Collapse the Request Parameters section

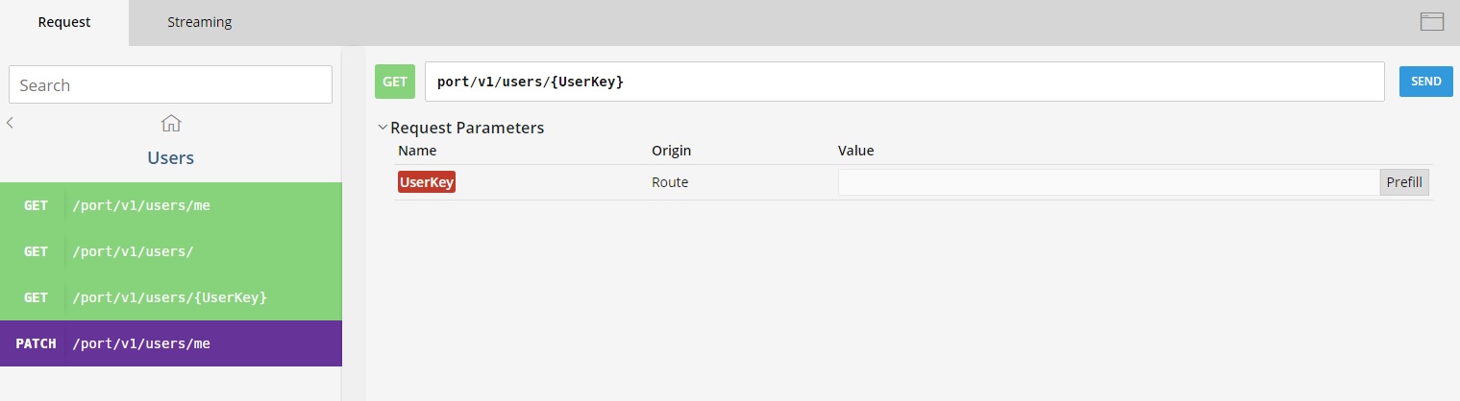384,128
